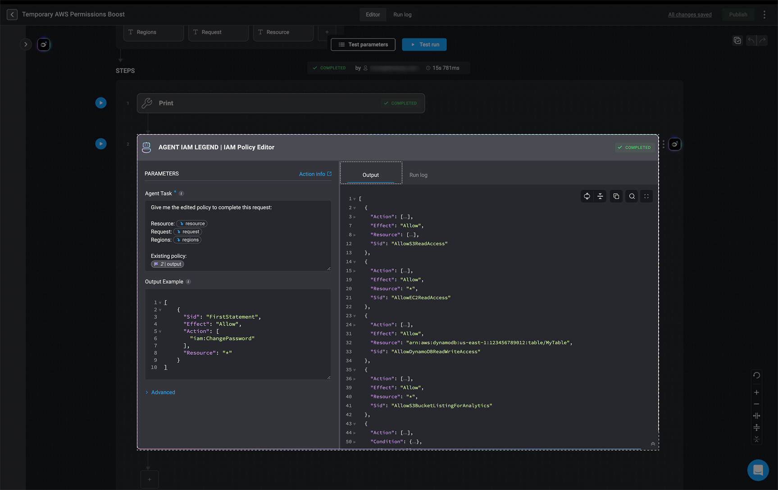The image size is (778, 490).
Task: Reset the canvas view with the circular arrow
Action: (757, 375)
